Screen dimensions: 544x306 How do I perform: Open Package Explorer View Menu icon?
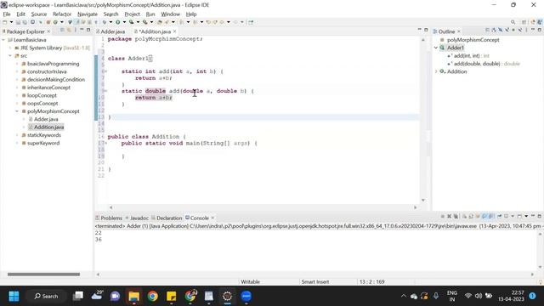coord(76,31)
